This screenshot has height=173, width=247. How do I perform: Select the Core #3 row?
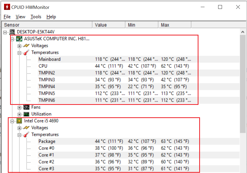pos(139,169)
